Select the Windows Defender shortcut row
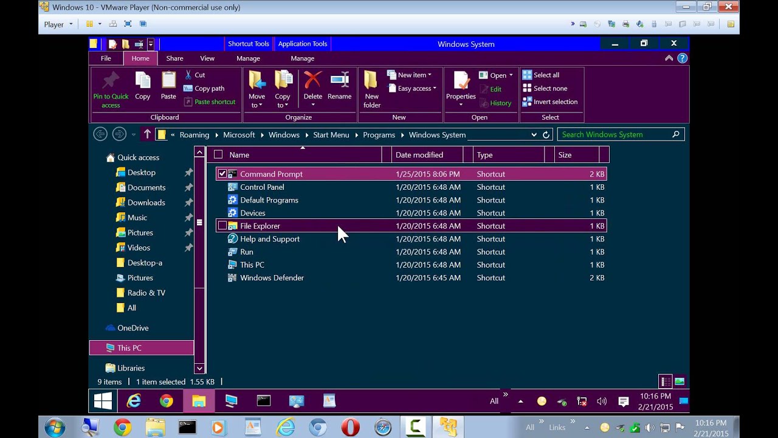 [411, 277]
